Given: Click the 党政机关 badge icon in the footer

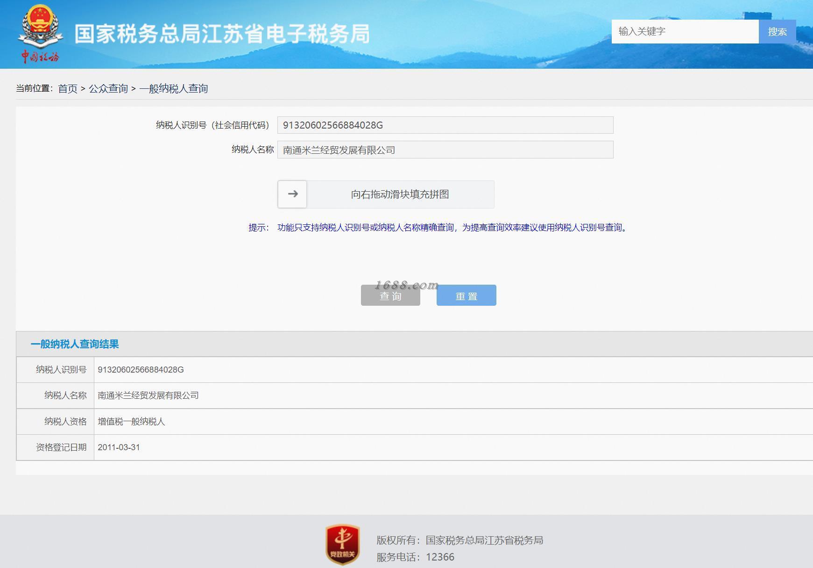Looking at the screenshot, I should [343, 545].
